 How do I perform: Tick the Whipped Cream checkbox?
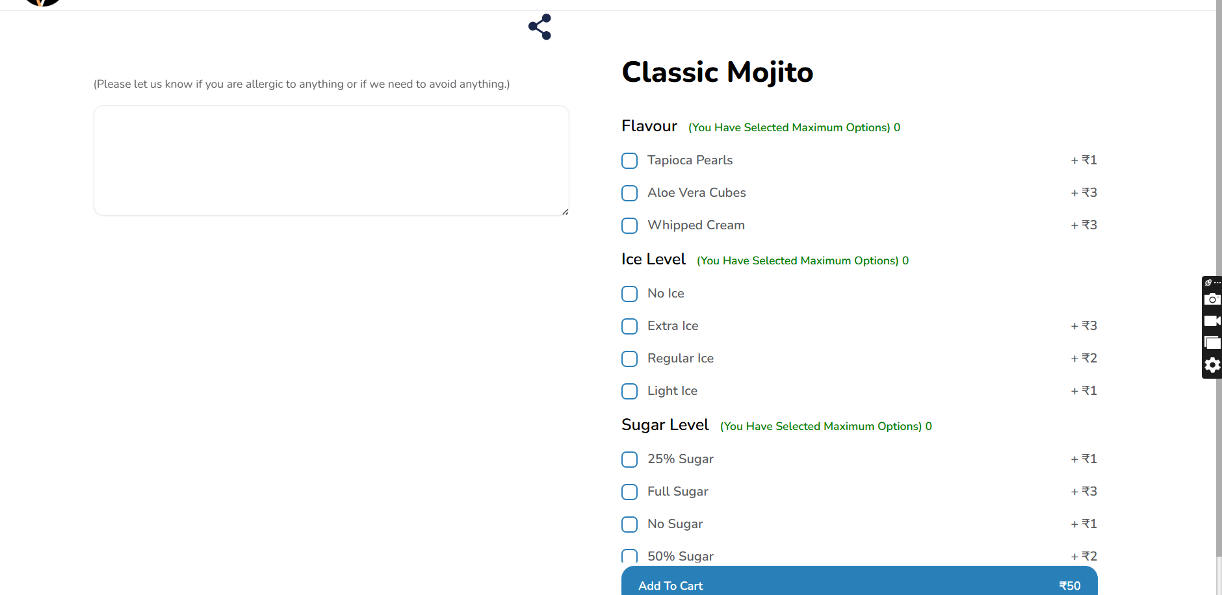629,225
